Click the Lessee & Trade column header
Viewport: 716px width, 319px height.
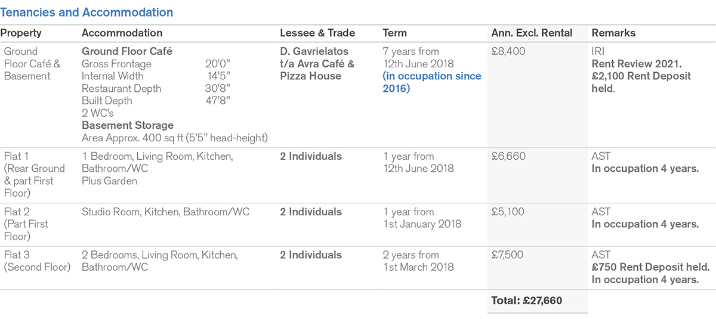tap(317, 33)
